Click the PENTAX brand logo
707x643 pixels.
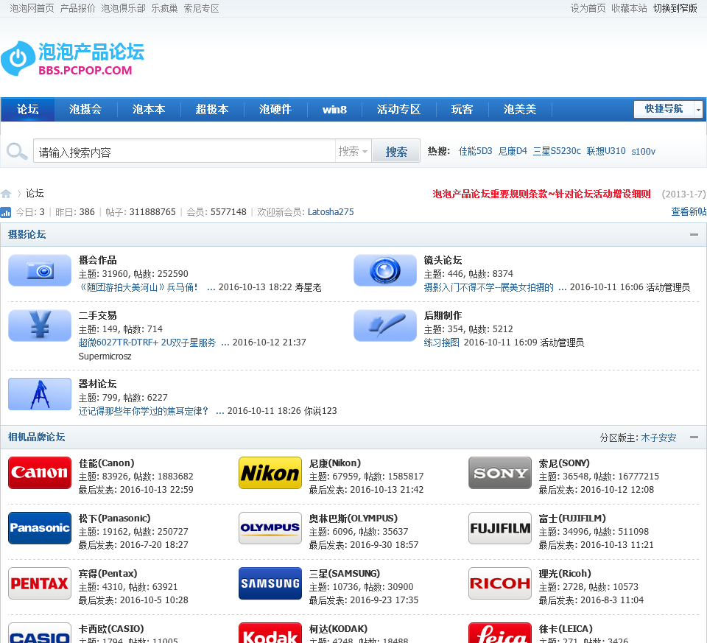pos(40,583)
